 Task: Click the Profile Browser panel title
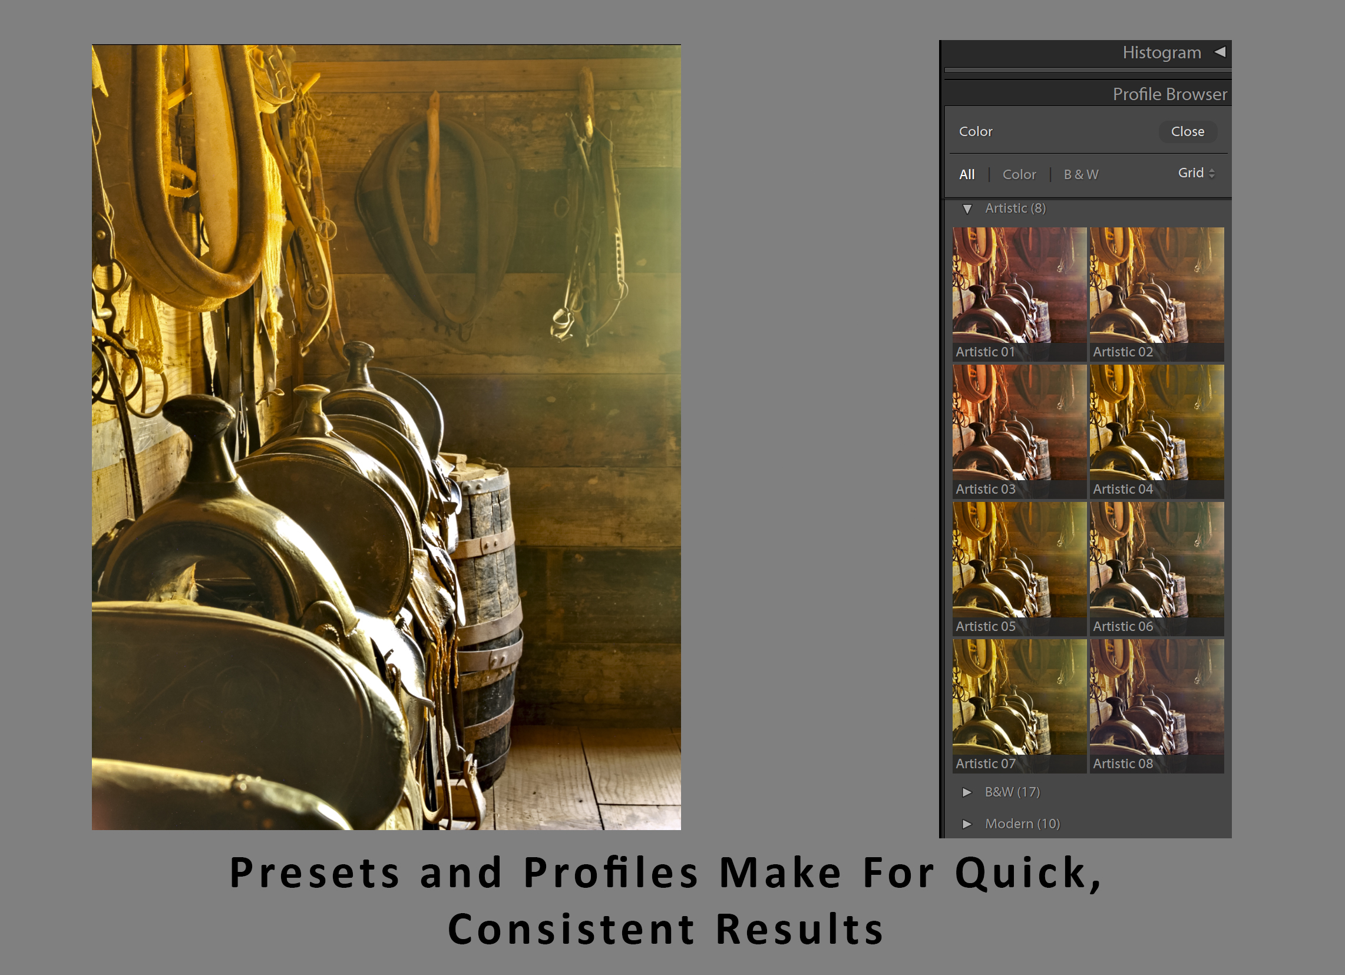point(1169,94)
